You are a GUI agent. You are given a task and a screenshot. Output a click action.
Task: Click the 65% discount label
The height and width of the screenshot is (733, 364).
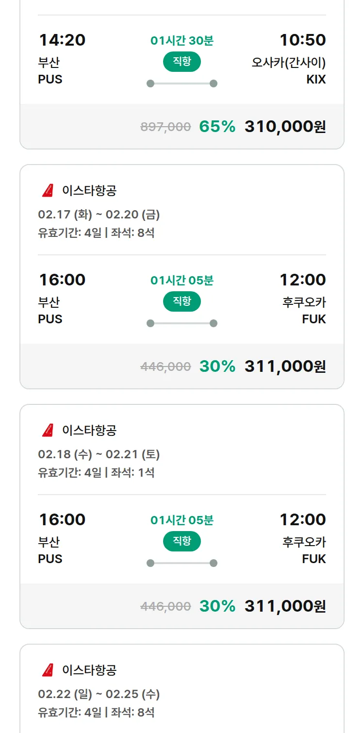217,127
